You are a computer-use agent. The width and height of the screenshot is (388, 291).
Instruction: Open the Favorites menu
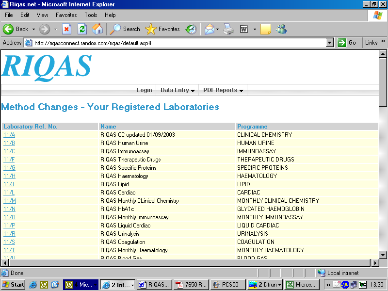click(x=66, y=15)
